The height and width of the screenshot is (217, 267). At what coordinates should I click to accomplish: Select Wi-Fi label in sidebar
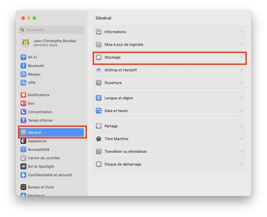click(32, 57)
